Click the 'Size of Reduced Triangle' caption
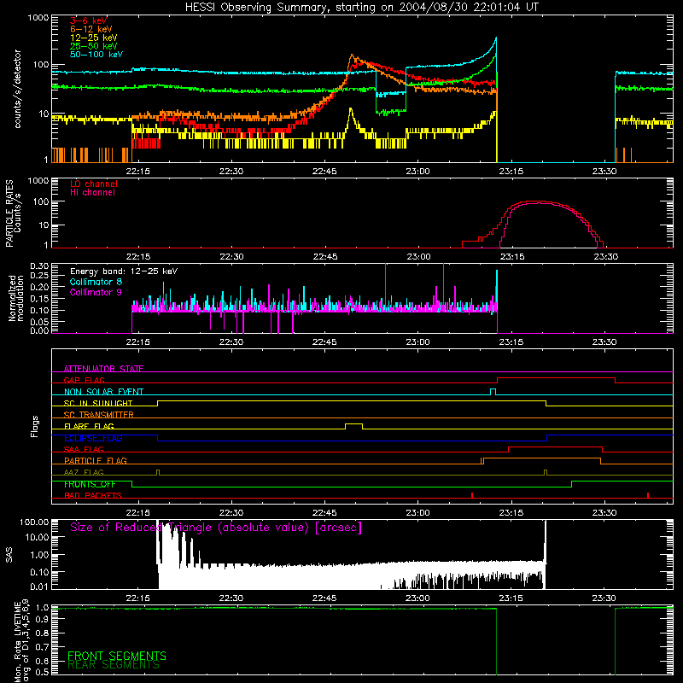 (x=216, y=528)
